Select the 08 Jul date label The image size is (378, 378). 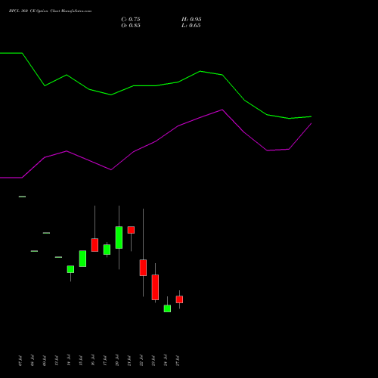coord(33,361)
